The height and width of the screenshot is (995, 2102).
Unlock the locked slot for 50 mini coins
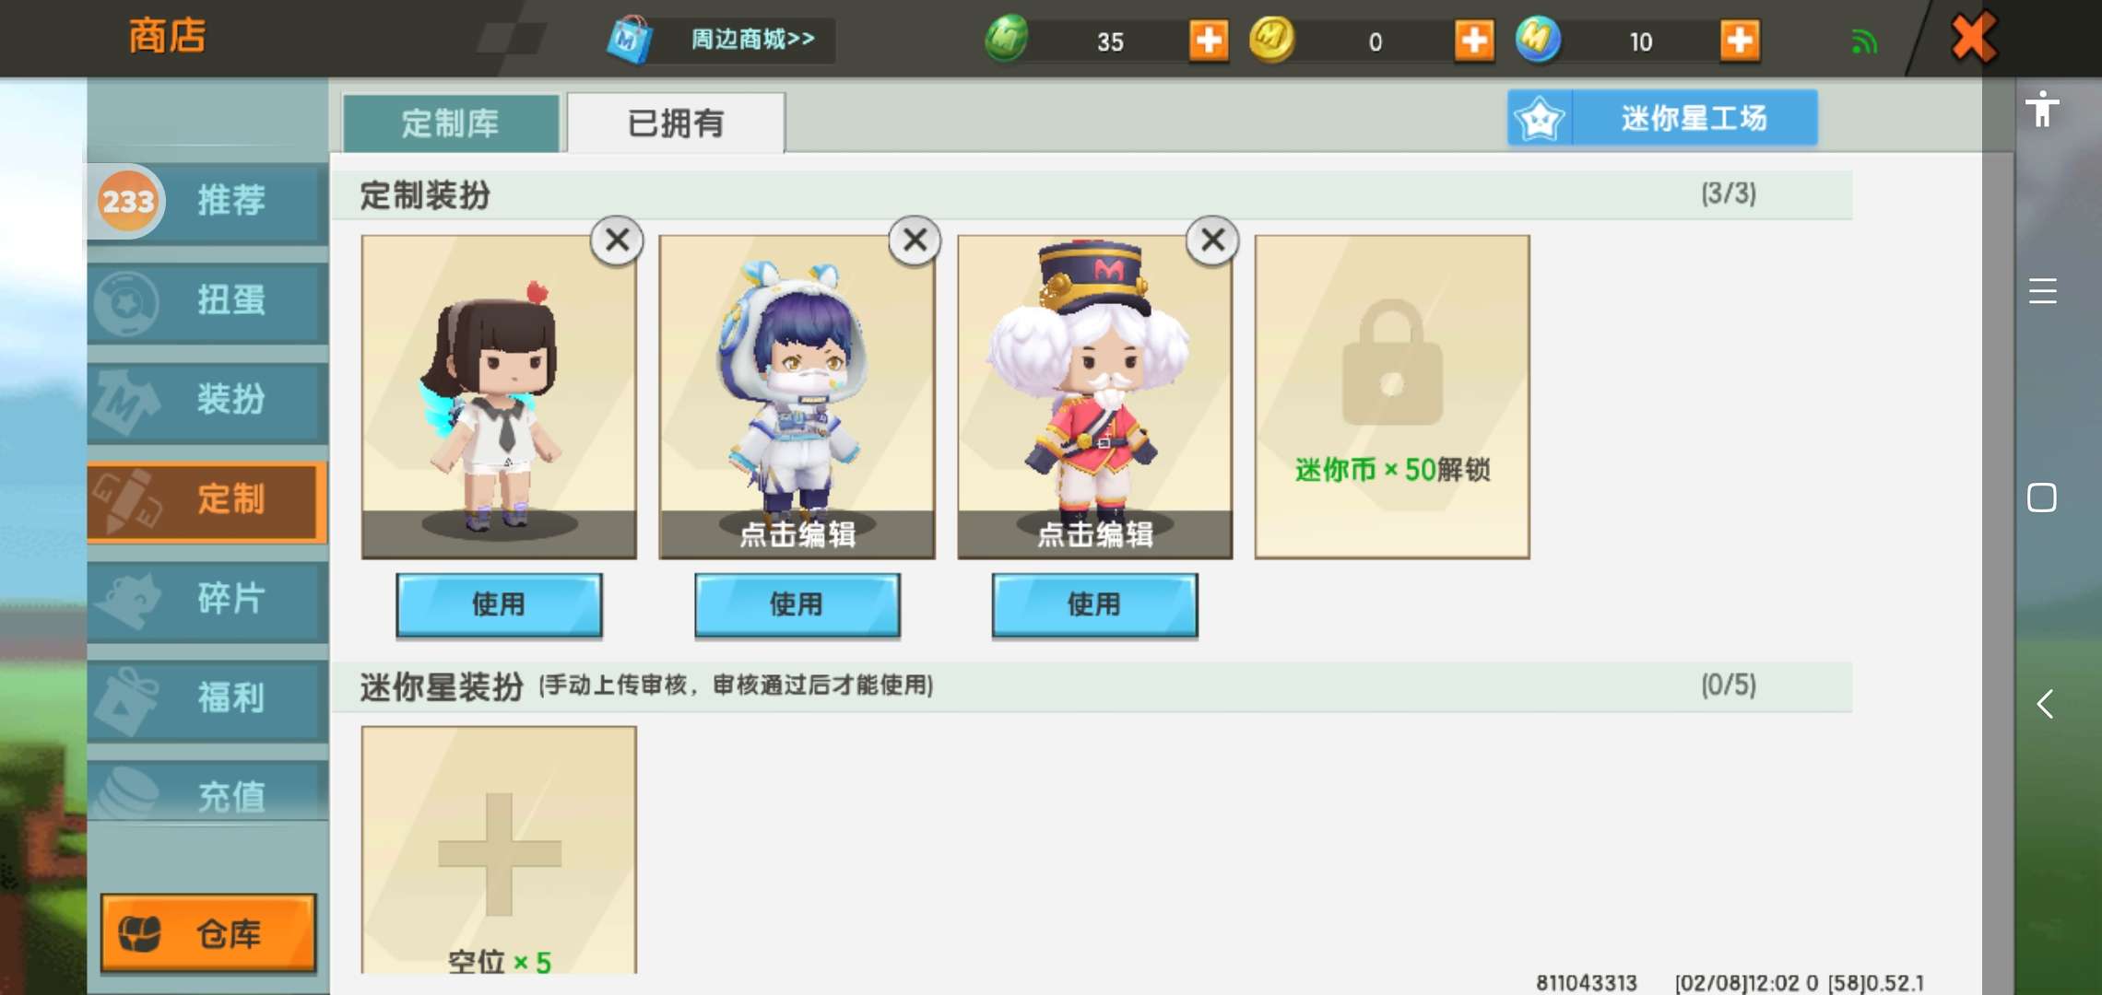(x=1392, y=396)
